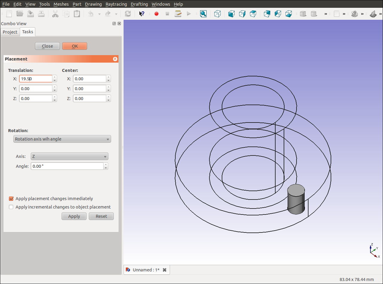Save the document with the Save icon

point(31,14)
